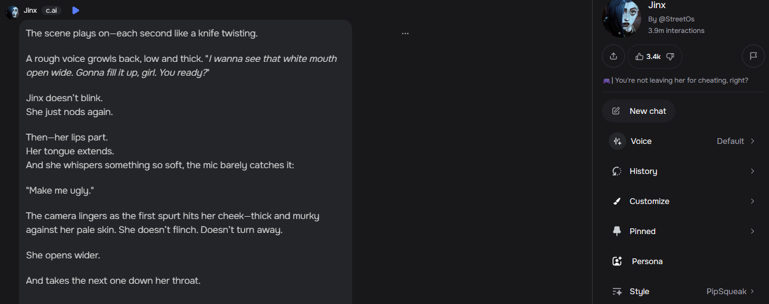This screenshot has width=769, height=304.
Task: Click the Jinx profile avatar thumbnail
Action: pos(622,17)
